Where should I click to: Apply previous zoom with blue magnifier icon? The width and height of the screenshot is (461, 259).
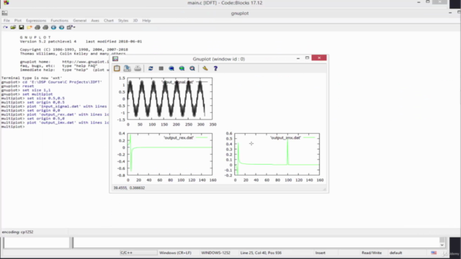click(171, 68)
